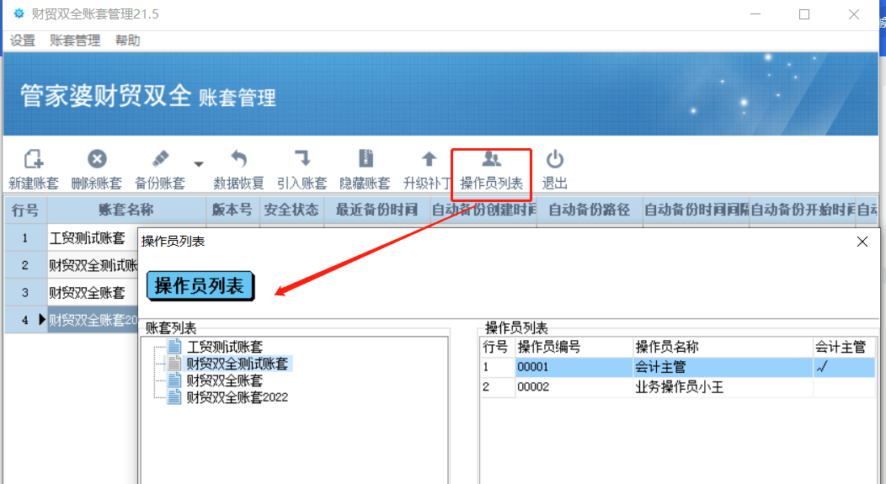
Task: Open the dropdown arrow beside 备份账套
Action: [198, 164]
